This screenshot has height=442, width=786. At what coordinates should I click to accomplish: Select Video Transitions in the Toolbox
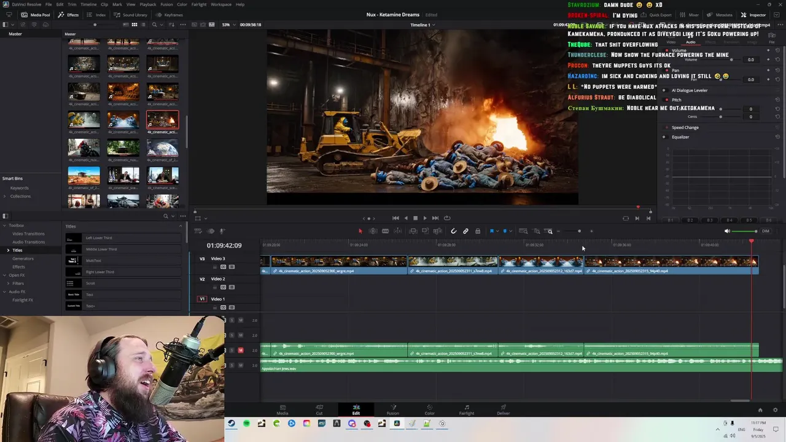point(28,234)
